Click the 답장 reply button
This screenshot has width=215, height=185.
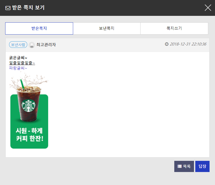(x=202, y=166)
